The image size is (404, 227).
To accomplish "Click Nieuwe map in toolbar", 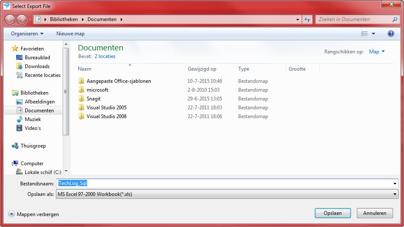I will pyautogui.click(x=70, y=34).
